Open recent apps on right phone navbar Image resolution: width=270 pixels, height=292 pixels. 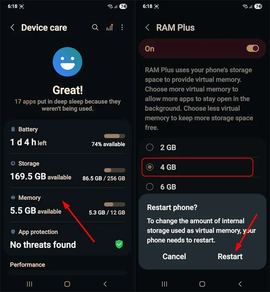point(164,284)
